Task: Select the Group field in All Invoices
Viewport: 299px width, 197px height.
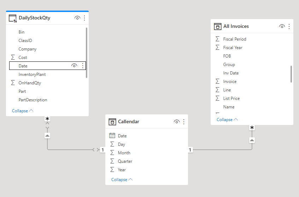Action: pyautogui.click(x=229, y=65)
